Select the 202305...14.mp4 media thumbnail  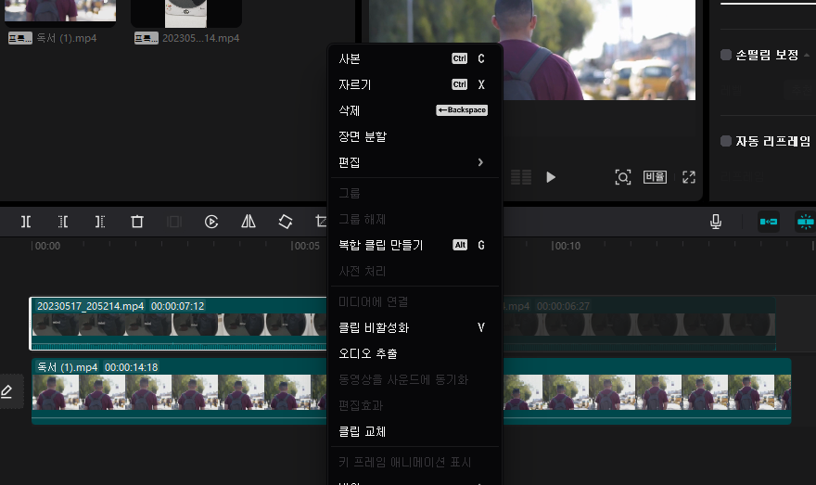pos(185,14)
